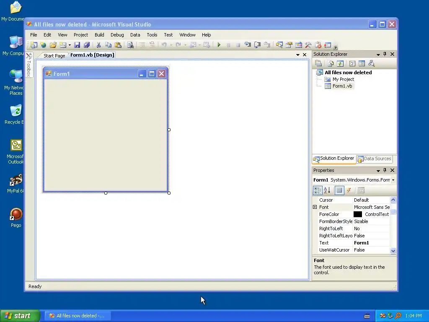Click Visual Studio taskbar button
The height and width of the screenshot is (322, 429).
point(78,316)
